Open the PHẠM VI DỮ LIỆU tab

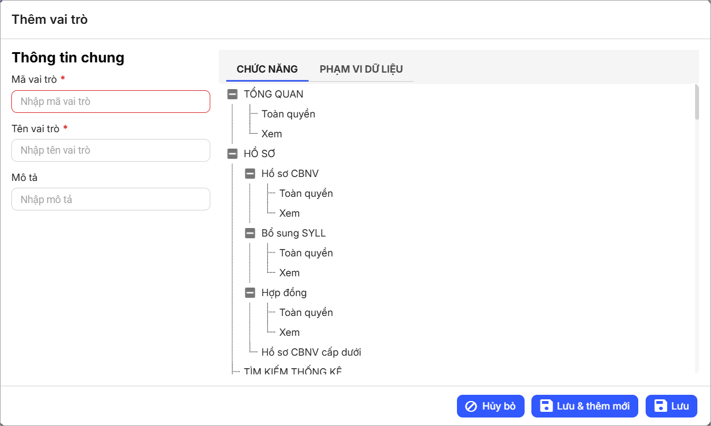pyautogui.click(x=361, y=69)
